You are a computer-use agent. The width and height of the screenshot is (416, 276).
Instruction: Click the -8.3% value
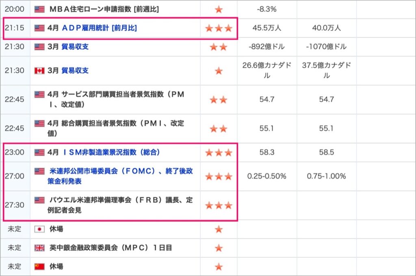coord(266,9)
